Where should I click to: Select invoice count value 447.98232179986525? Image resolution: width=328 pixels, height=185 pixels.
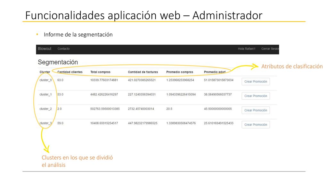[x=143, y=123]
